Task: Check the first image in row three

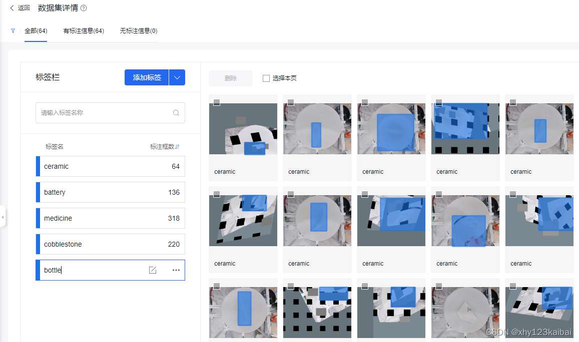Action: click(217, 286)
